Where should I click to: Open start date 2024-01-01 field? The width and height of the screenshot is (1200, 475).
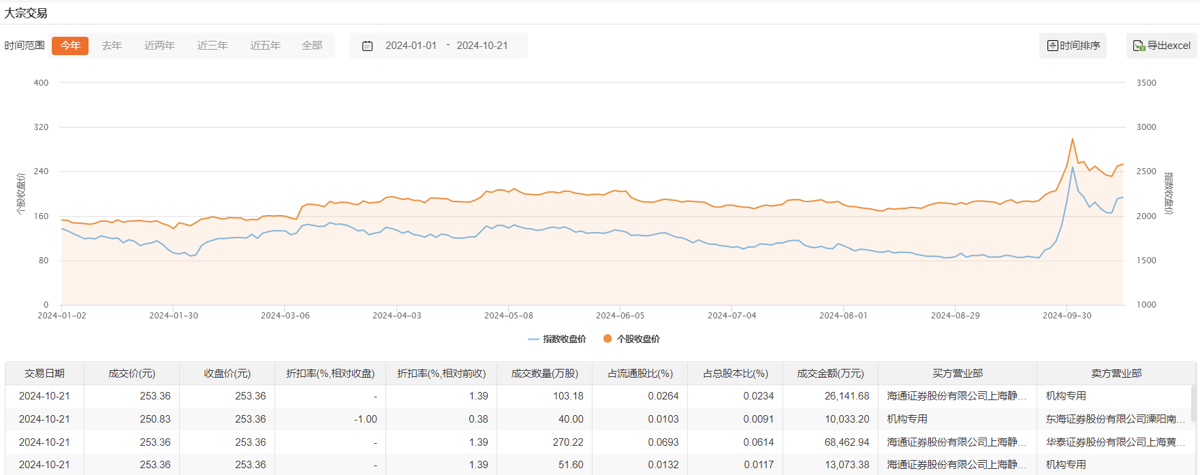(x=411, y=46)
